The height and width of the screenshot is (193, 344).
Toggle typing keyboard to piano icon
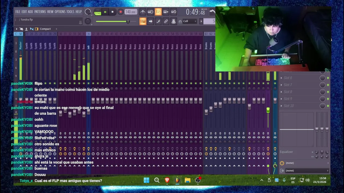click(x=143, y=21)
